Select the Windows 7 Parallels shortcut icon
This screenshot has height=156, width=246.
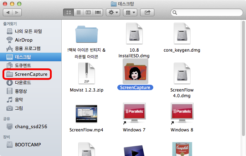[134, 113]
